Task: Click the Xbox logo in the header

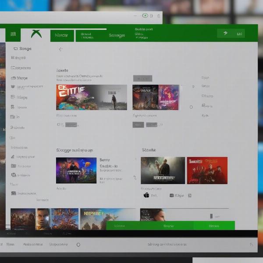Action: (36, 34)
